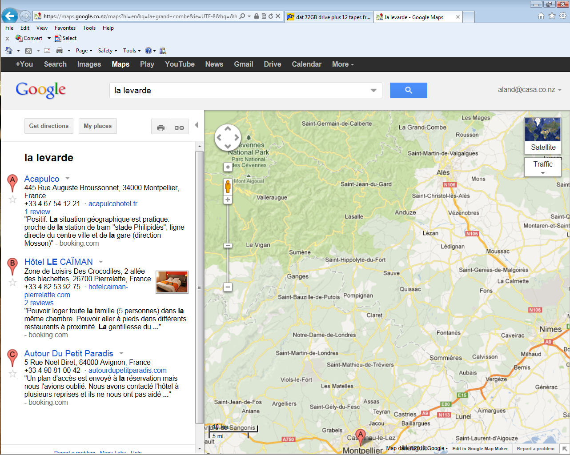Screen dimensions: 570x455
Task: Star the Autour Du Petit Paradis result
Action: (x=12, y=374)
